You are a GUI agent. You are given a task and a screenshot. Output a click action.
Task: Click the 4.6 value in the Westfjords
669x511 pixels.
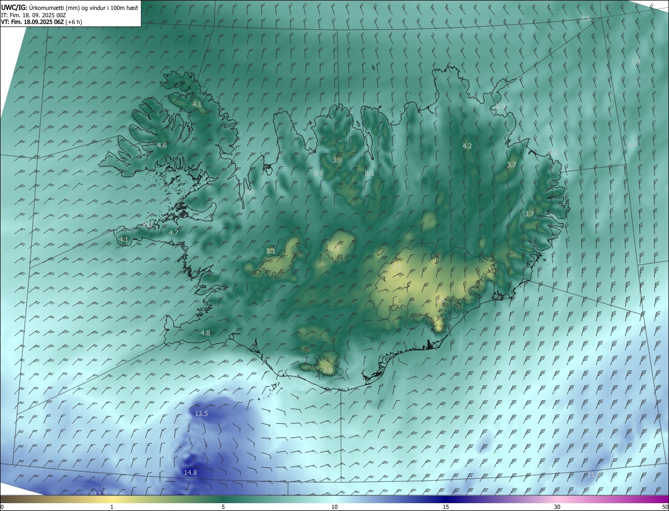point(162,145)
